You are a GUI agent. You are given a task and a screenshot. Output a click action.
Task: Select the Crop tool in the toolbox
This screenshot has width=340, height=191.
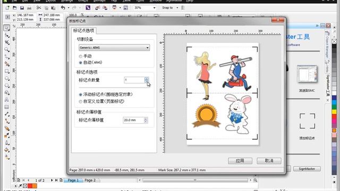[x=7, y=42]
